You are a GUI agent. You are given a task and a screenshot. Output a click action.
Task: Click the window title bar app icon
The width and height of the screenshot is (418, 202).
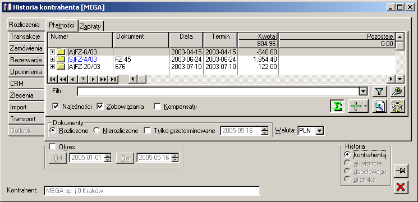click(8, 7)
